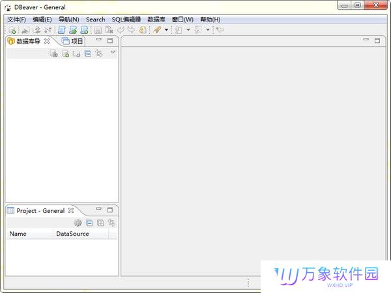
Task: Open the 窗口(W) menu
Action: 182,20
